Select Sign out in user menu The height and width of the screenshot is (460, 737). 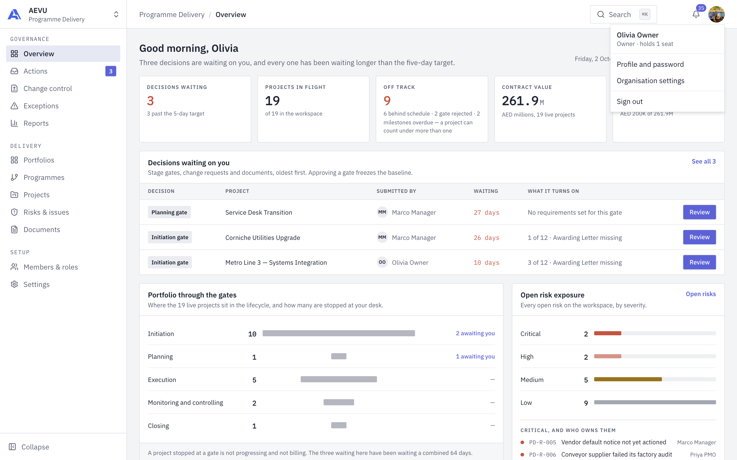(x=667, y=102)
